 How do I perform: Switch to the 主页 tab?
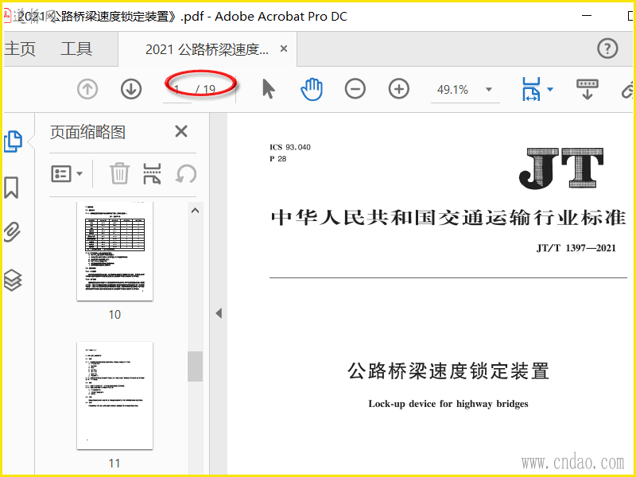[20, 49]
